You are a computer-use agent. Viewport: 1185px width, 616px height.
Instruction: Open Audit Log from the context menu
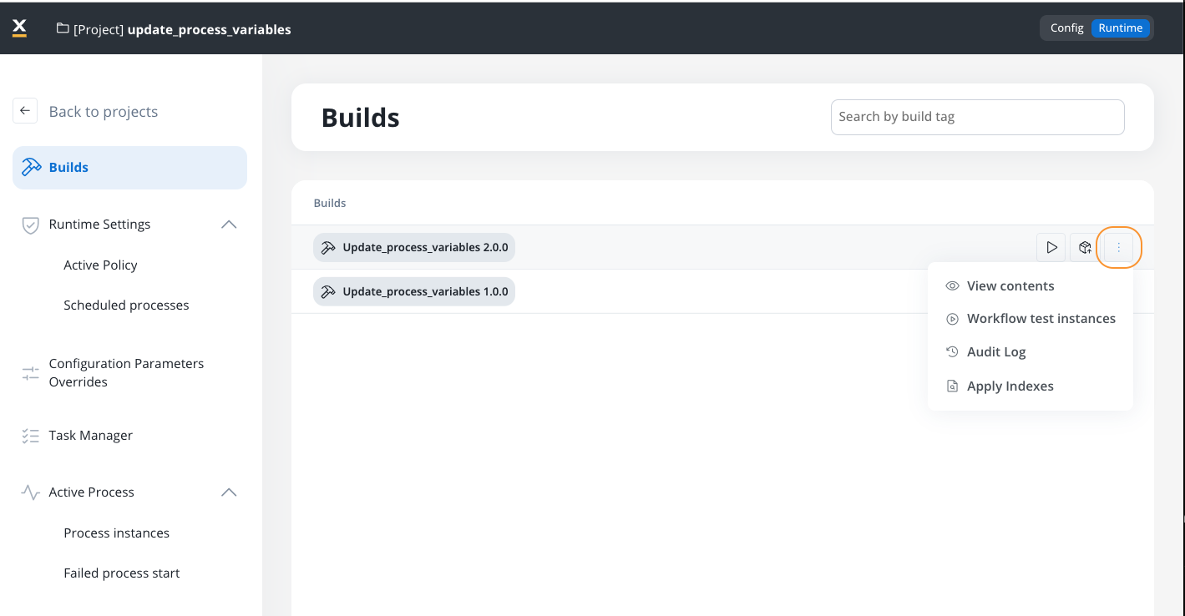995,352
